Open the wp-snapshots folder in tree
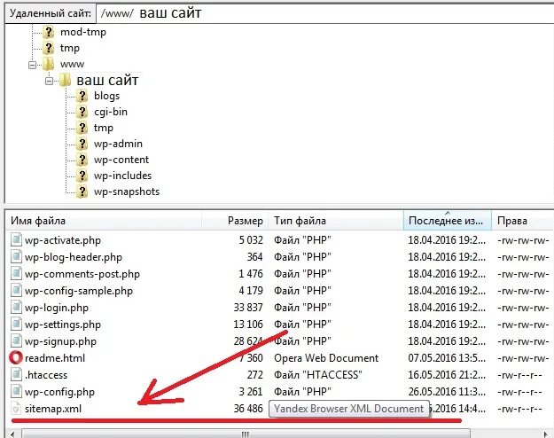554x438 pixels. pos(127,192)
